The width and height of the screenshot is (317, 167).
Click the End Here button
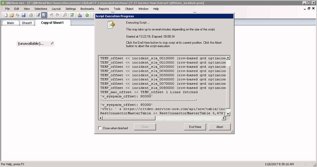point(195,127)
